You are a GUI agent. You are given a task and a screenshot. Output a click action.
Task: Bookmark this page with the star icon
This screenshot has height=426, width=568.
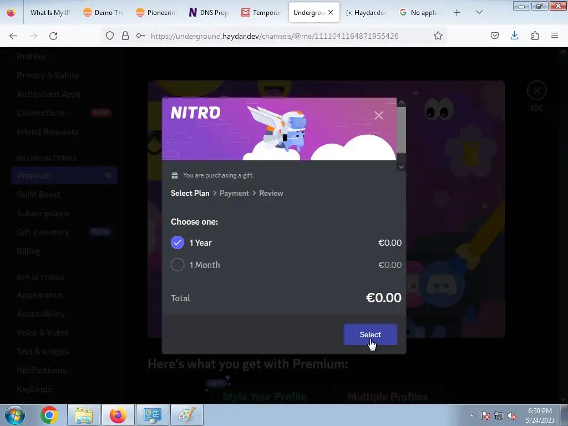(x=438, y=35)
